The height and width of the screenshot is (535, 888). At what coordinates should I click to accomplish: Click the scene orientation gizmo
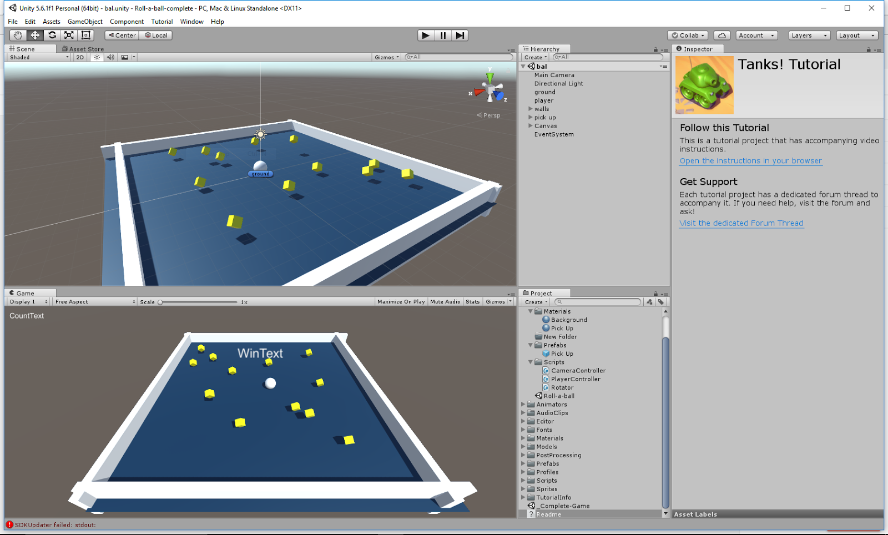490,90
